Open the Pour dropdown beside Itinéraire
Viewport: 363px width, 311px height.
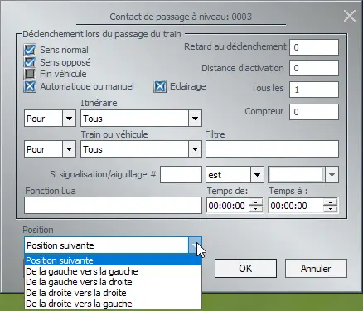tap(69, 119)
